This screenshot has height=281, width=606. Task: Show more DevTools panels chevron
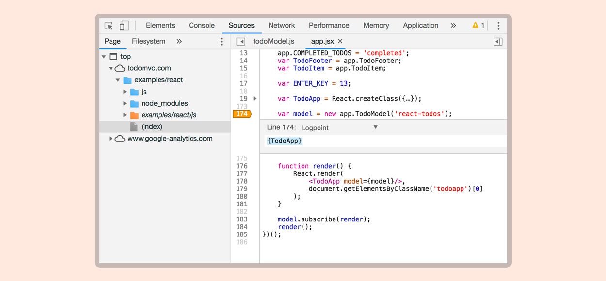453,26
